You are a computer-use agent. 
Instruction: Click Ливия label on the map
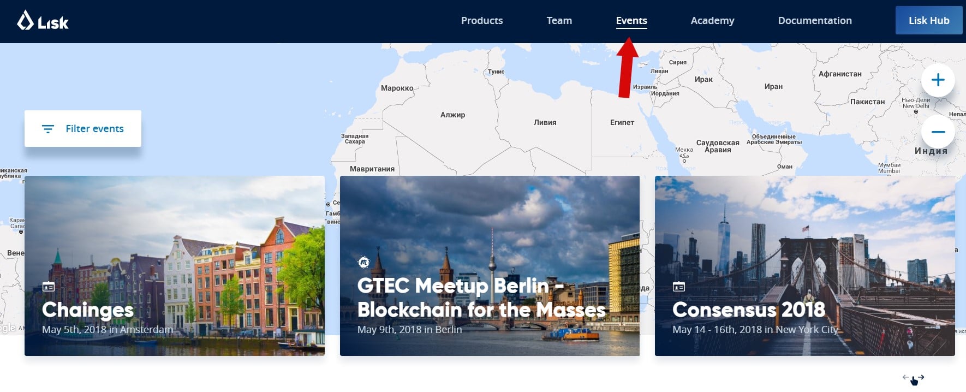point(545,122)
